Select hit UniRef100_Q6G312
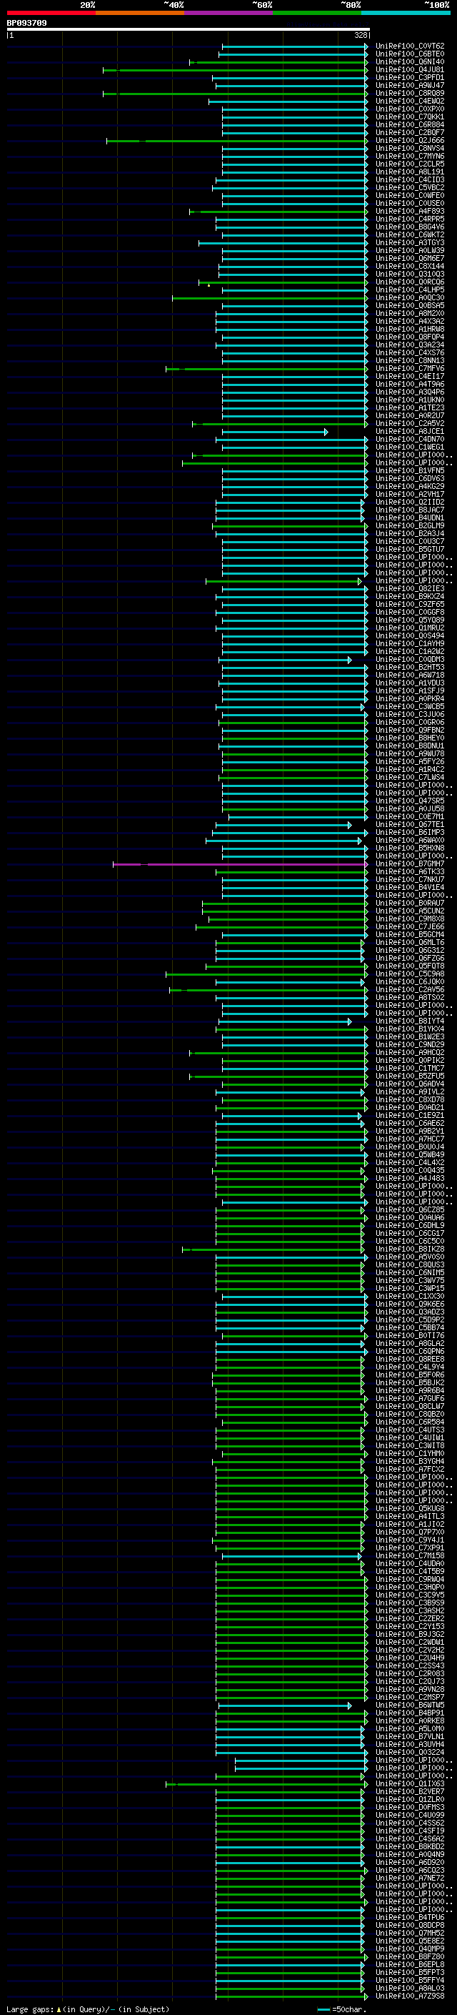 [410, 951]
